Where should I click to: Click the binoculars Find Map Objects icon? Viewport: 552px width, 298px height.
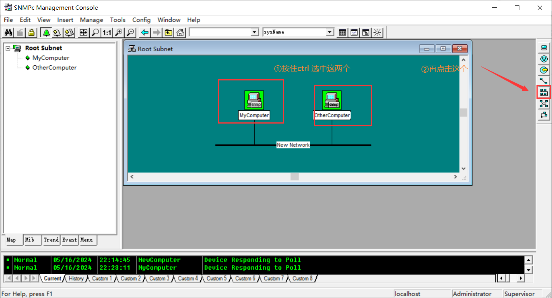click(8, 32)
